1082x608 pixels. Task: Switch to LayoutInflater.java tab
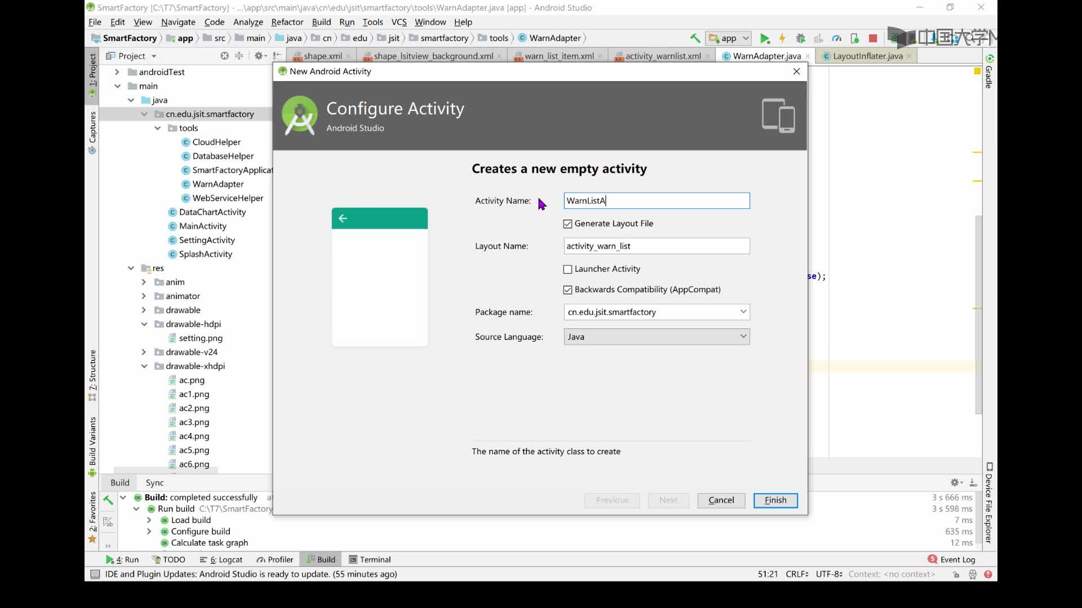[867, 56]
